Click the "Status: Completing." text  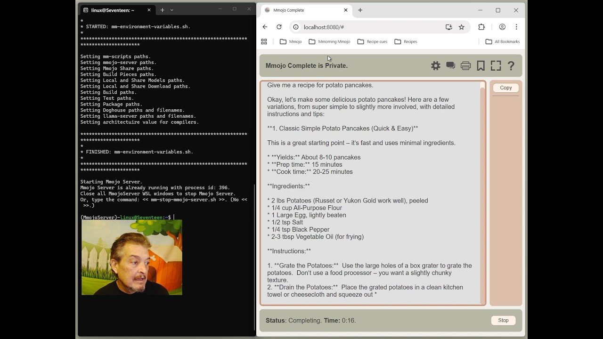pos(294,321)
